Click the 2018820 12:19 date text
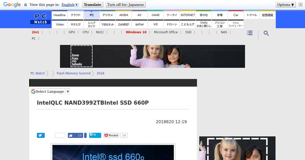 171,122
